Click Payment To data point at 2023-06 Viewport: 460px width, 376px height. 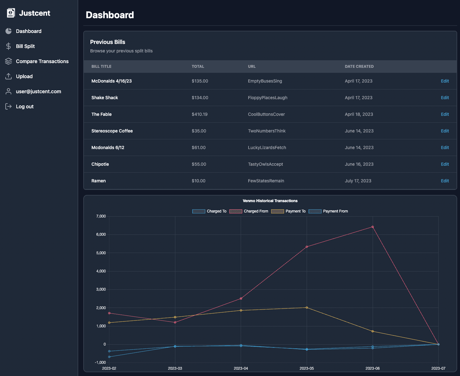(x=373, y=331)
